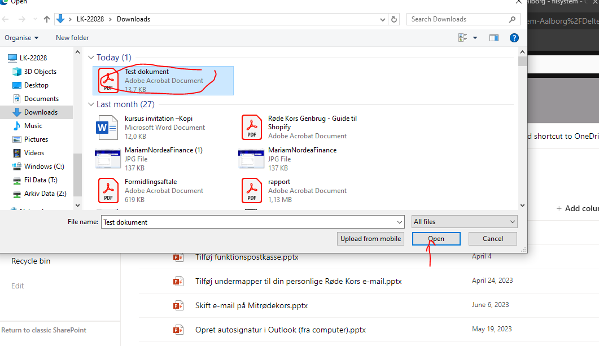
Task: Open recent locations chevron near navigation arrows
Action: point(35,19)
